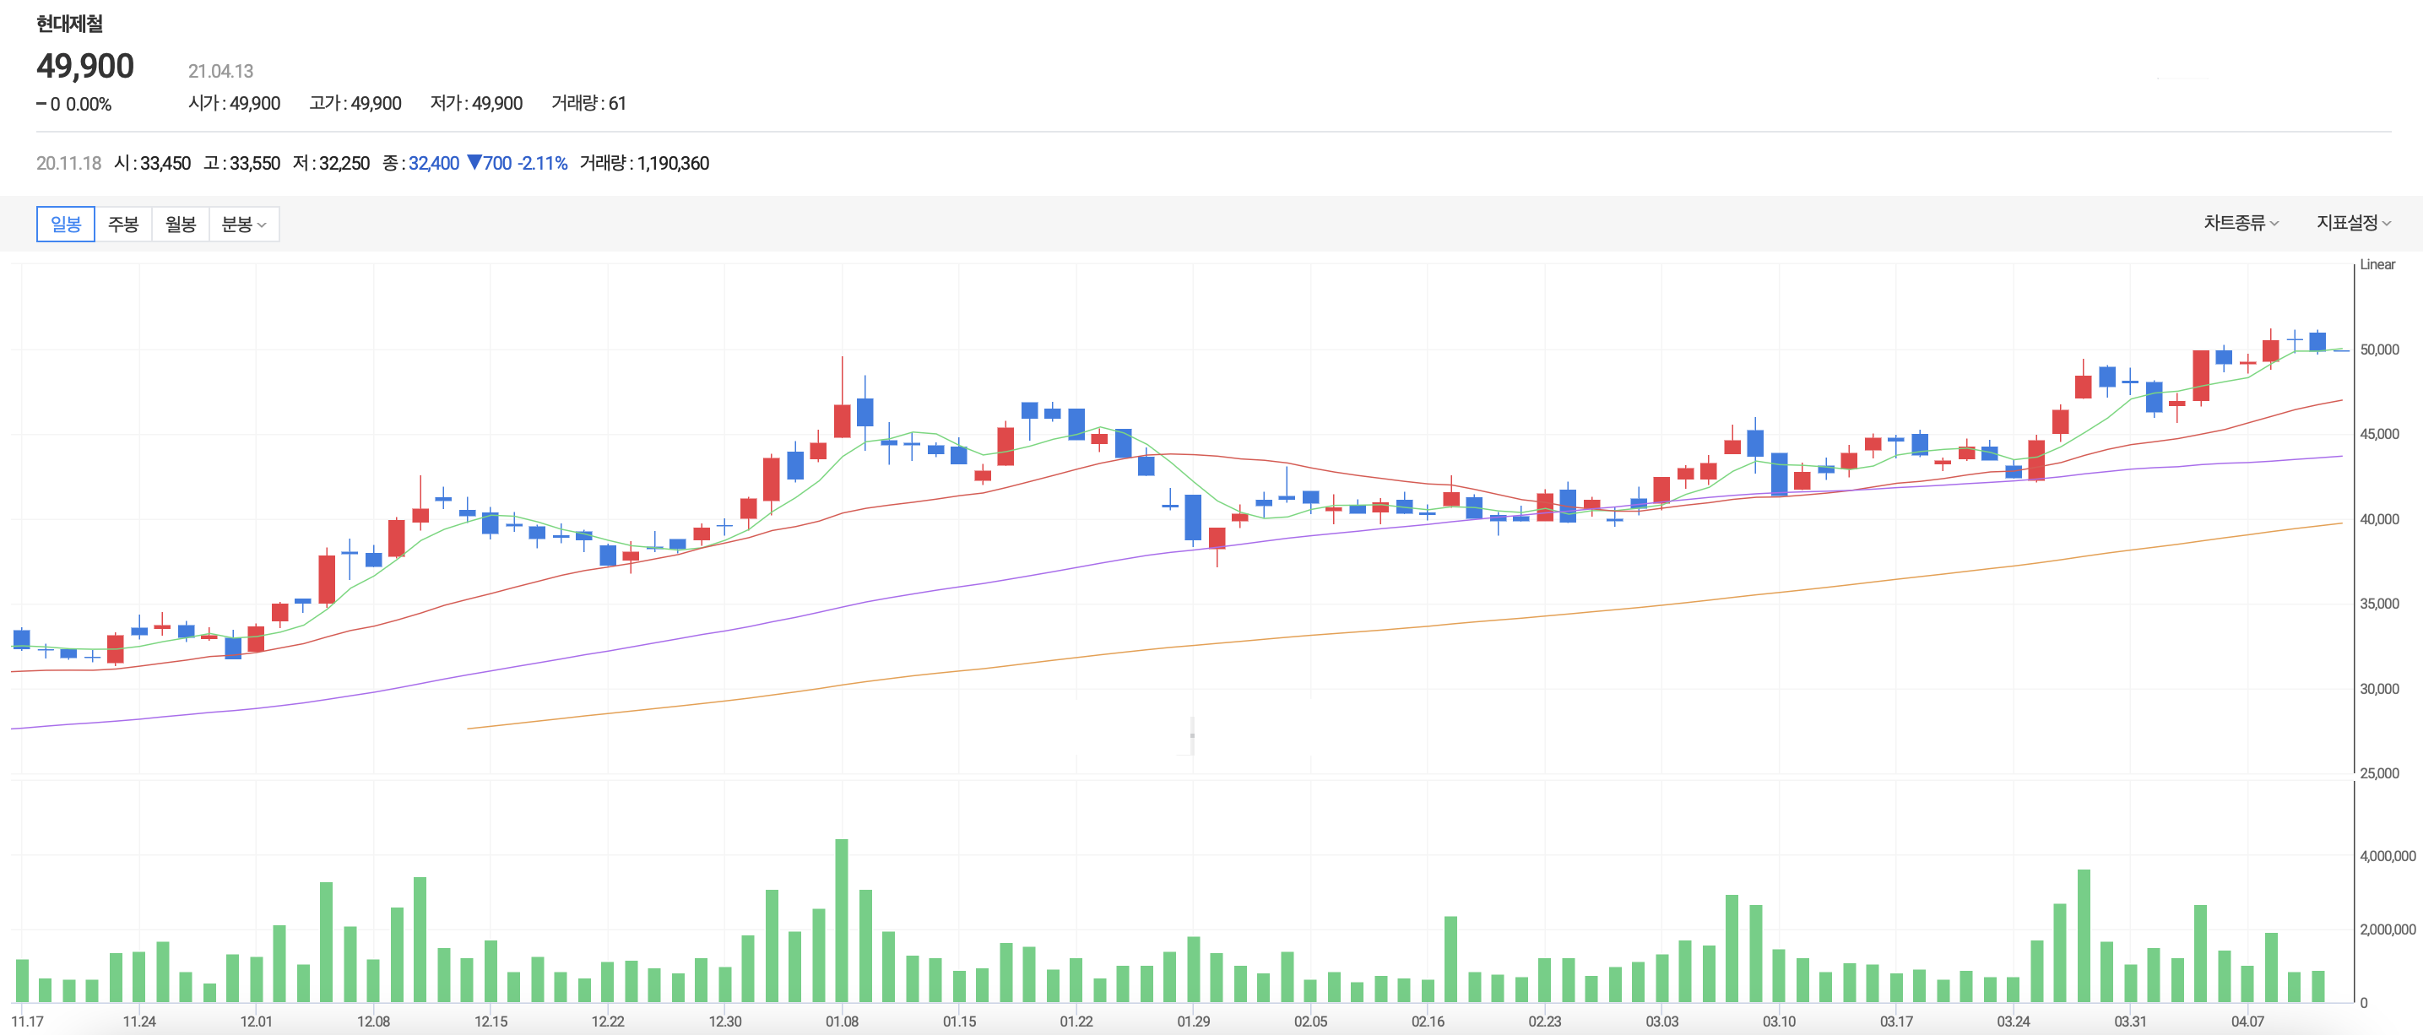Select the 일봉 daily chart tab
The height and width of the screenshot is (1035, 2423).
(65, 224)
